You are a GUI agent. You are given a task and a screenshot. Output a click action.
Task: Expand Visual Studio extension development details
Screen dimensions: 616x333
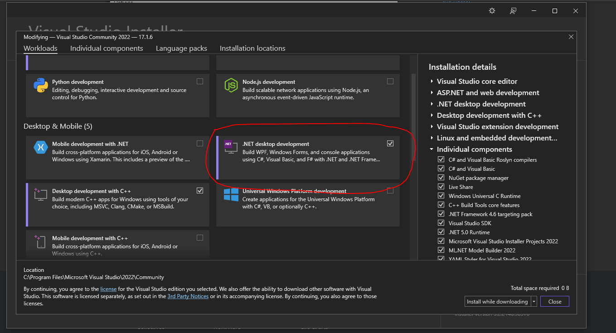pyautogui.click(x=432, y=127)
